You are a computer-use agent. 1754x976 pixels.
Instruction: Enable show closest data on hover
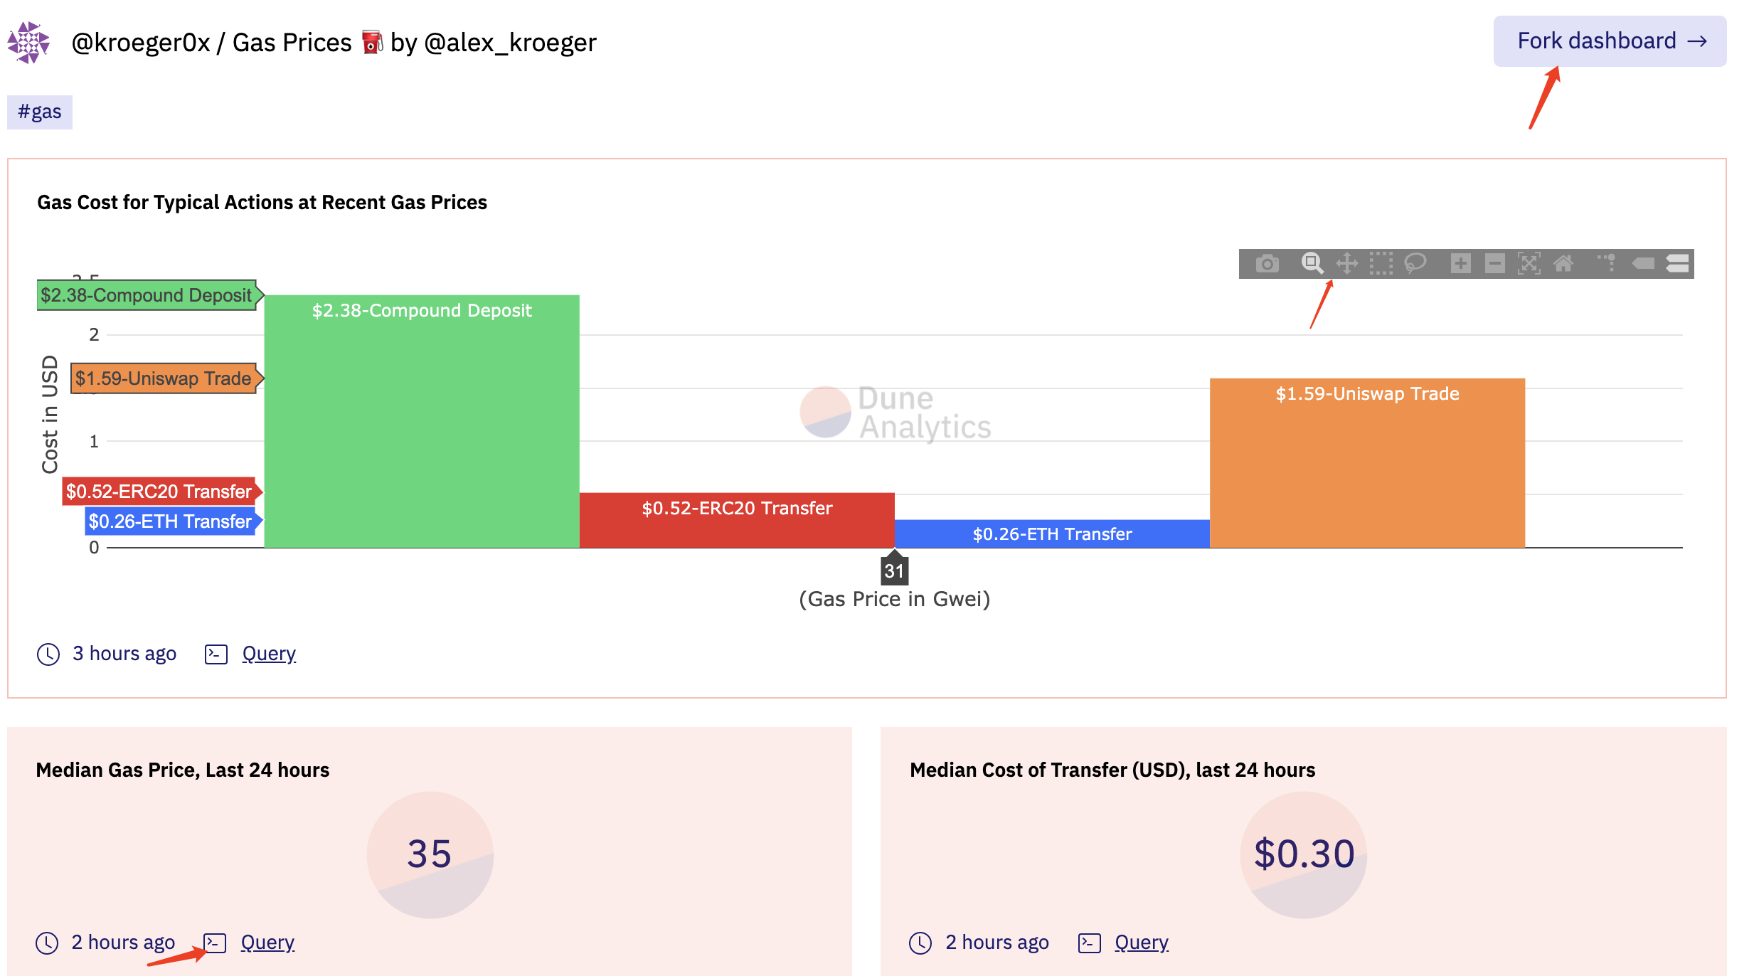[x=1643, y=264]
